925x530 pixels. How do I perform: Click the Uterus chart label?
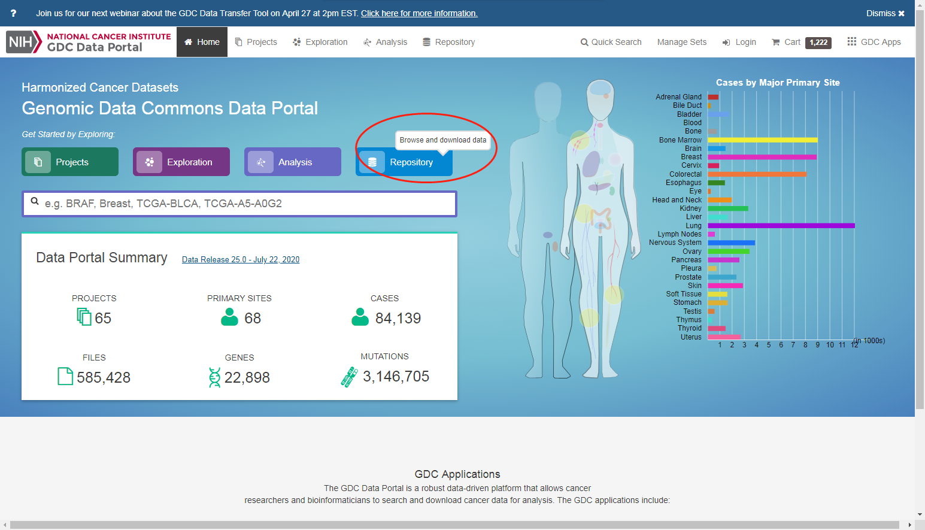pyautogui.click(x=691, y=337)
